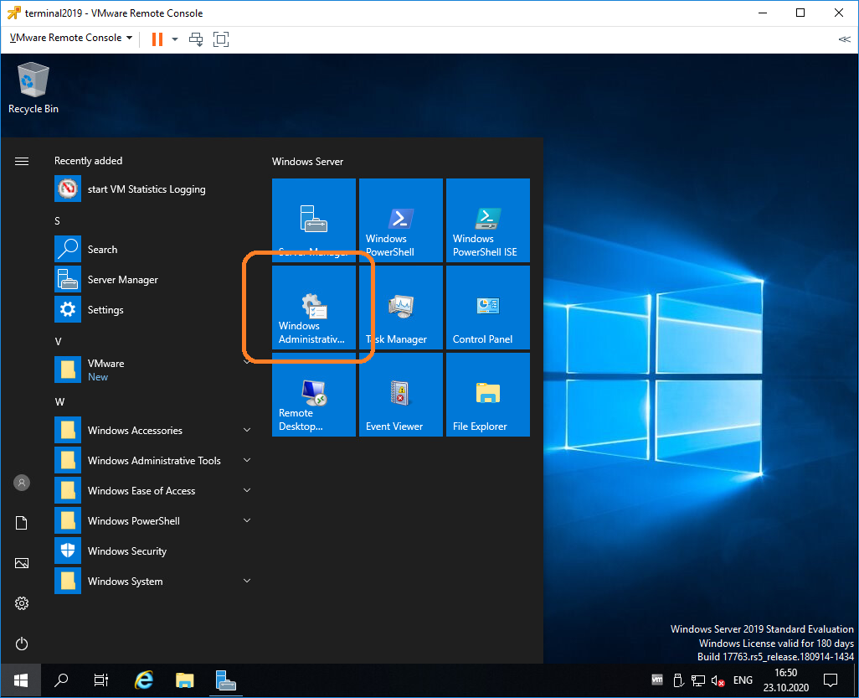This screenshot has width=859, height=698.
Task: Click the user account icon in Start rail
Action: pos(22,483)
